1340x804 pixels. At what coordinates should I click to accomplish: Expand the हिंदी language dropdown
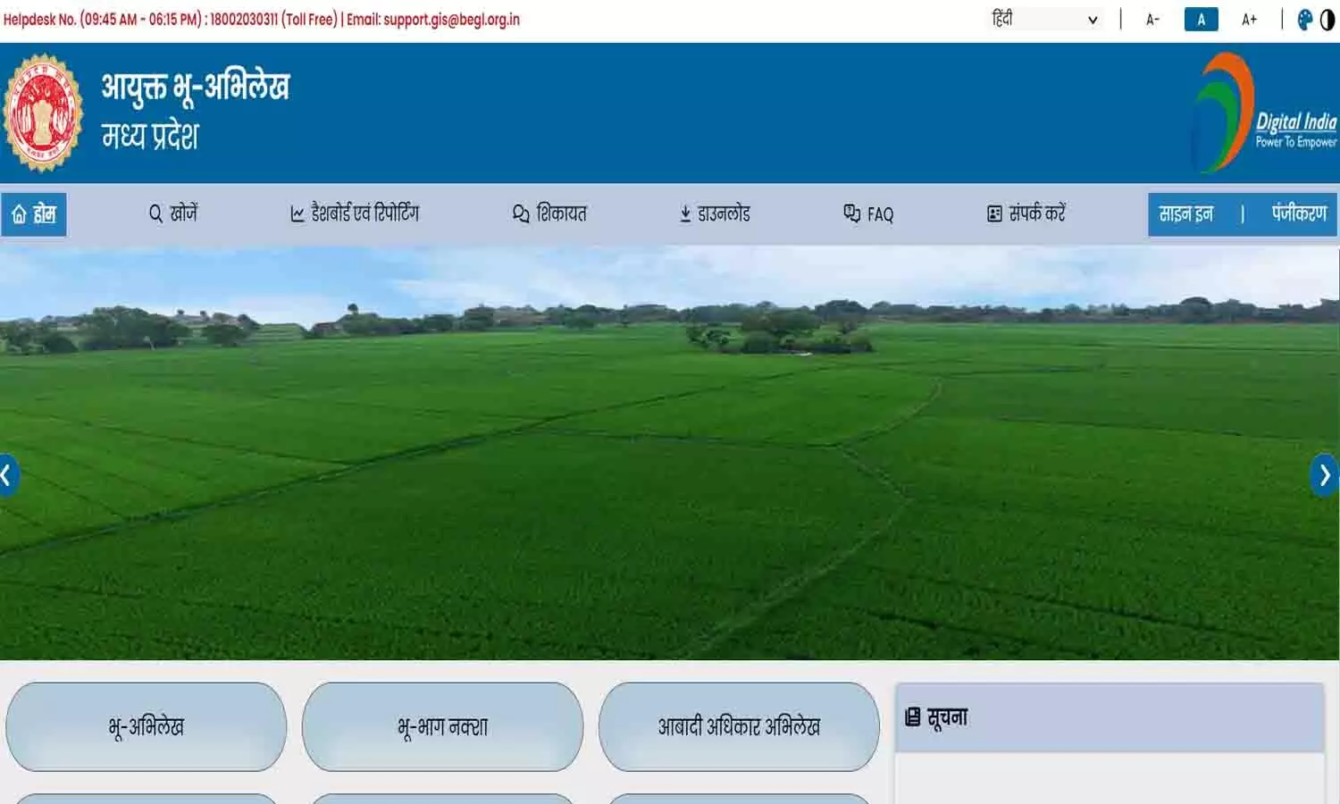pyautogui.click(x=1044, y=19)
